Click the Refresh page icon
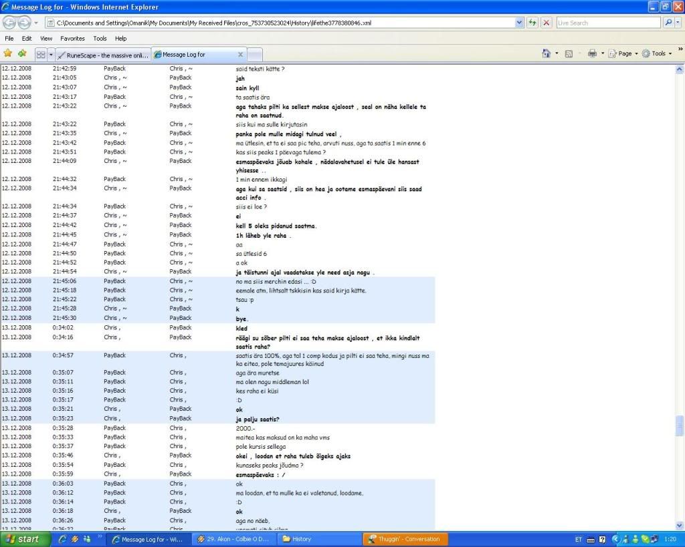This screenshot has height=547, width=685. (x=532, y=22)
